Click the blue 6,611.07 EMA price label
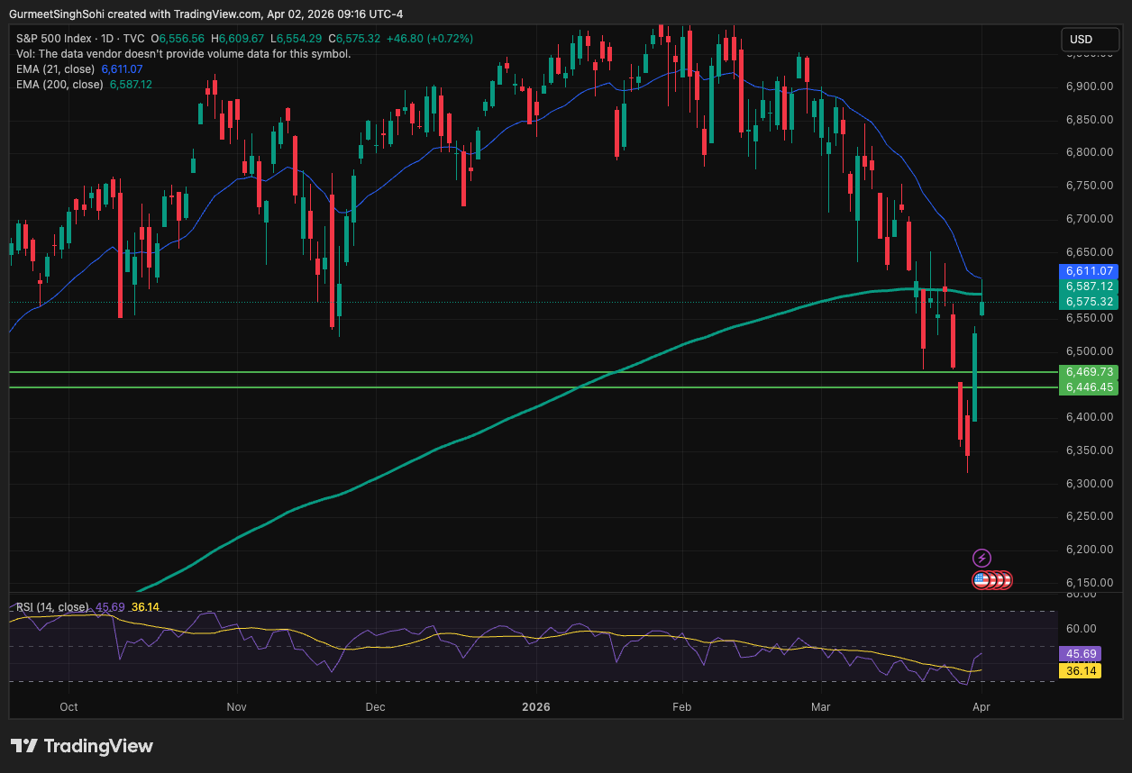This screenshot has width=1132, height=773. click(x=1091, y=270)
